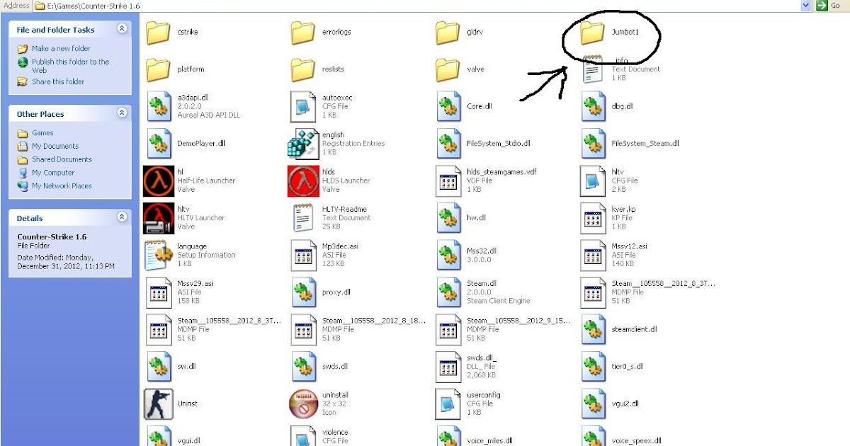Click the info text document icon
The image size is (850, 446).
click(592, 69)
